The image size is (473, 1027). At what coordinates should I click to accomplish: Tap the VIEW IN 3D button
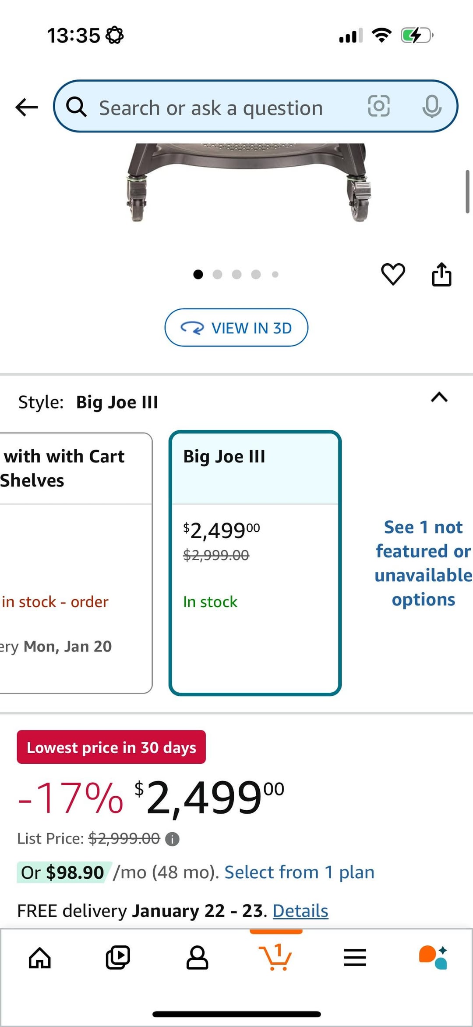click(236, 328)
